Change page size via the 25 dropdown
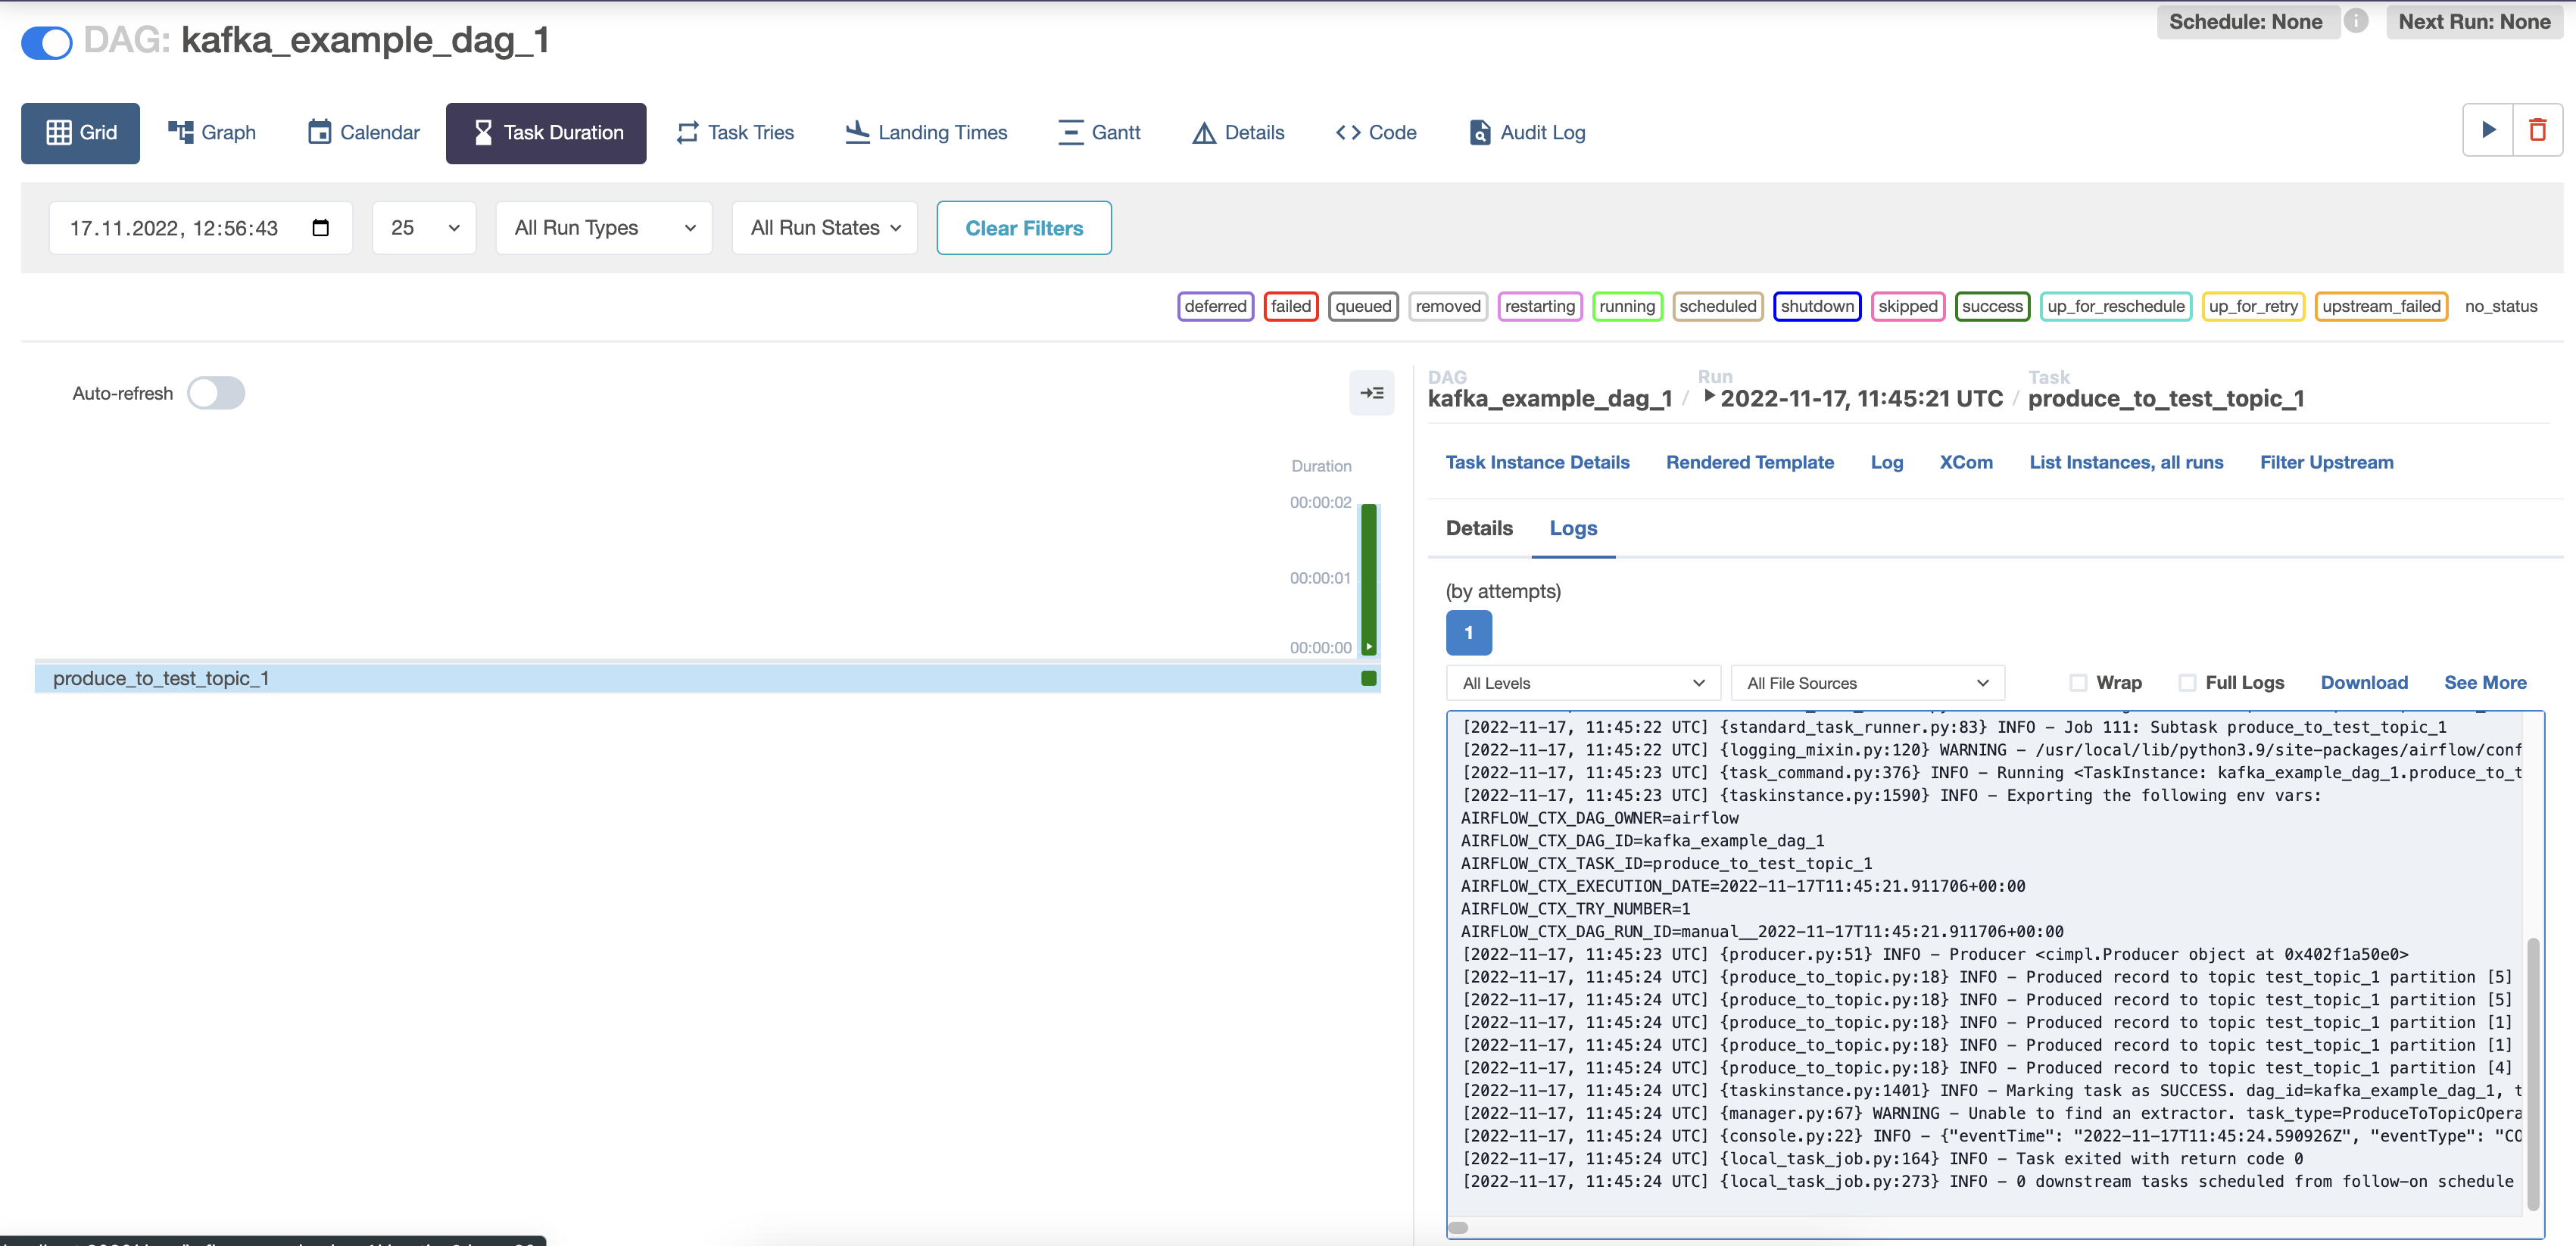Screen dimensions: 2576x1246 (423, 228)
